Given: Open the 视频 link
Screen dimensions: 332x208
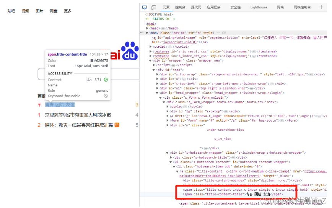Looking at the screenshot, I should click(25, 11).
